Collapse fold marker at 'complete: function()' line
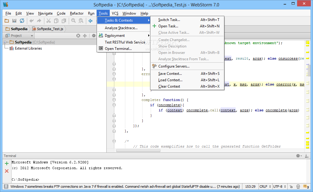313x192 pixels. (x=114, y=100)
